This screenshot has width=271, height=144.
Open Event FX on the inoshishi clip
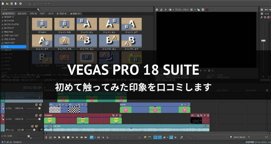point(117,115)
